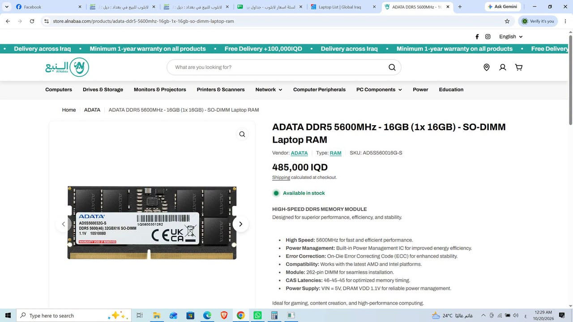Expand the PC Components menu dropdown
The height and width of the screenshot is (322, 573).
pyautogui.click(x=379, y=89)
